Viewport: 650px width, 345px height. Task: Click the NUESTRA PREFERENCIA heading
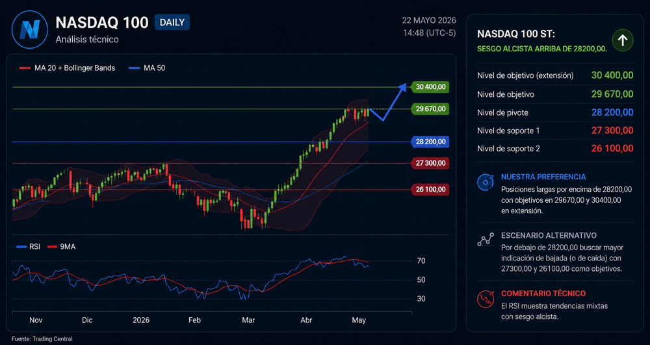point(543,177)
